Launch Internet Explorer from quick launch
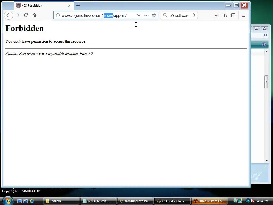The width and height of the screenshot is (273, 205). [x=32, y=201]
